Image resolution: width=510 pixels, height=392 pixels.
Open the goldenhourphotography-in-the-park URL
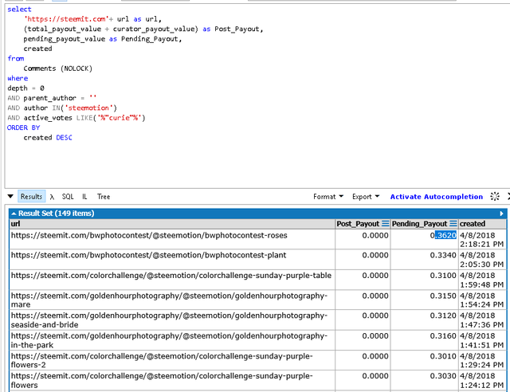[x=169, y=340]
